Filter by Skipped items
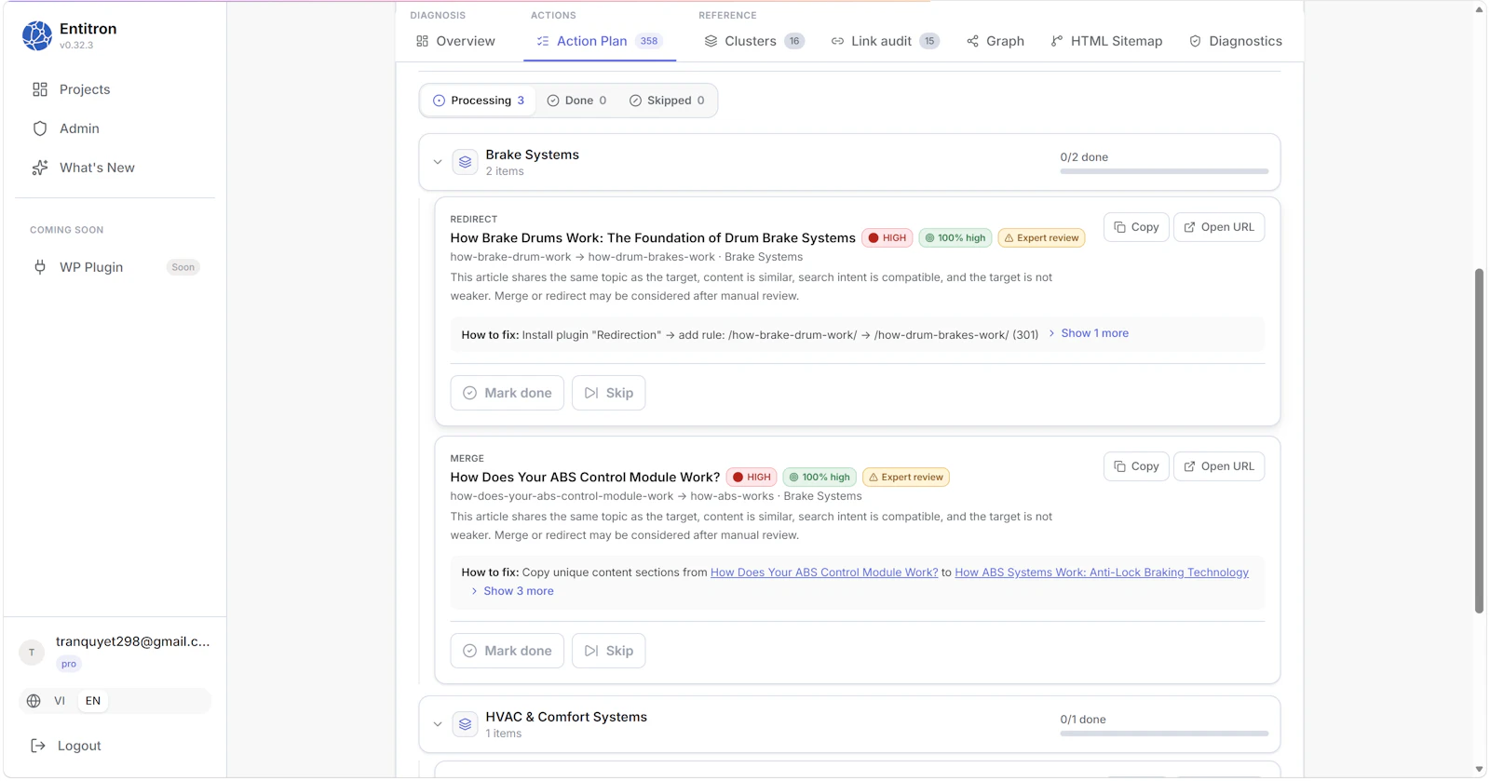This screenshot has width=1490, height=781. [667, 101]
